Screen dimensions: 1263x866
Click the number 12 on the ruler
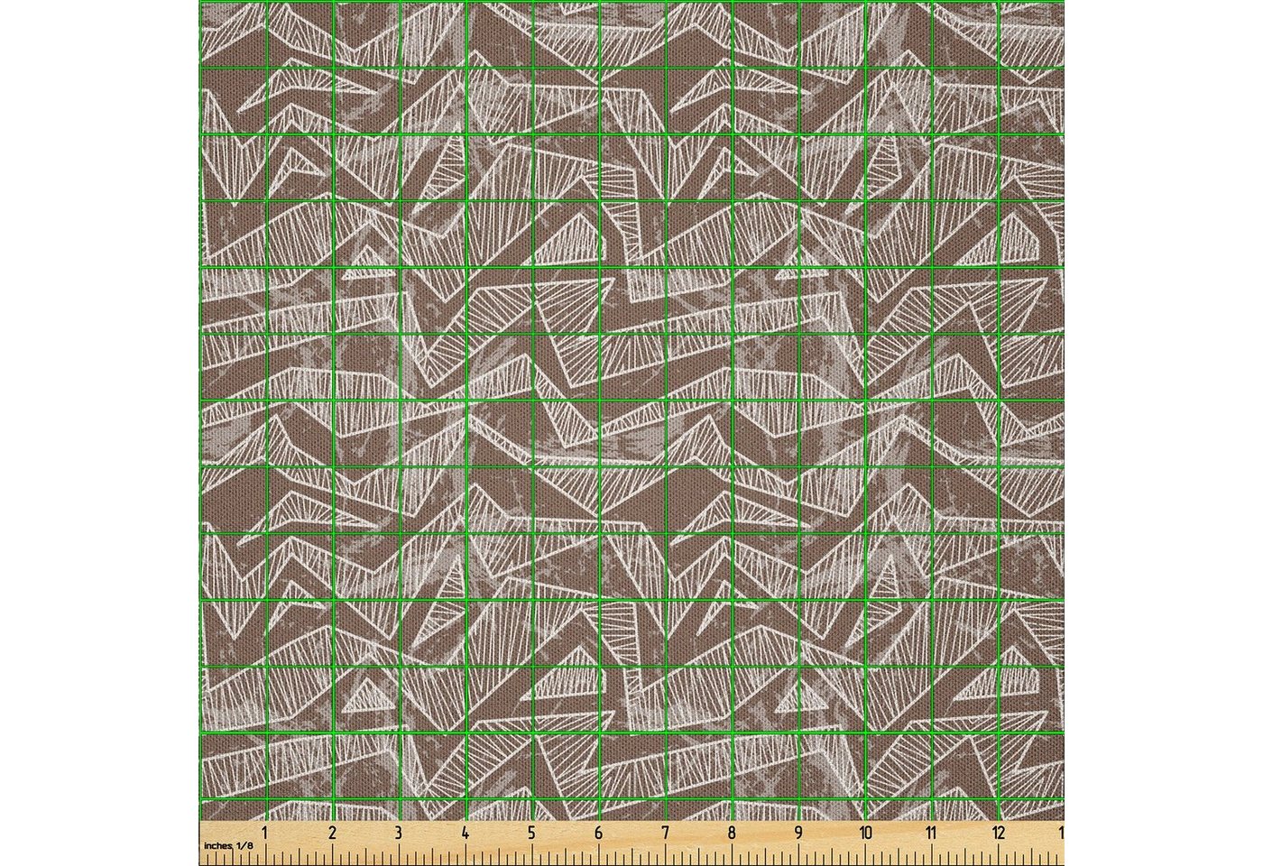pyautogui.click(x=999, y=832)
